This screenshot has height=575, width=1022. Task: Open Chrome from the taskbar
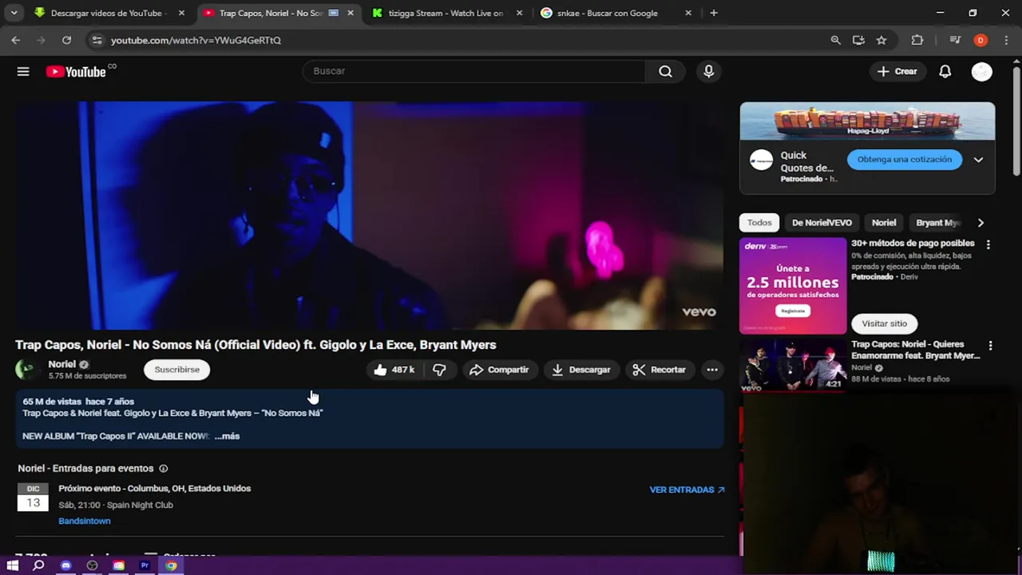(171, 565)
